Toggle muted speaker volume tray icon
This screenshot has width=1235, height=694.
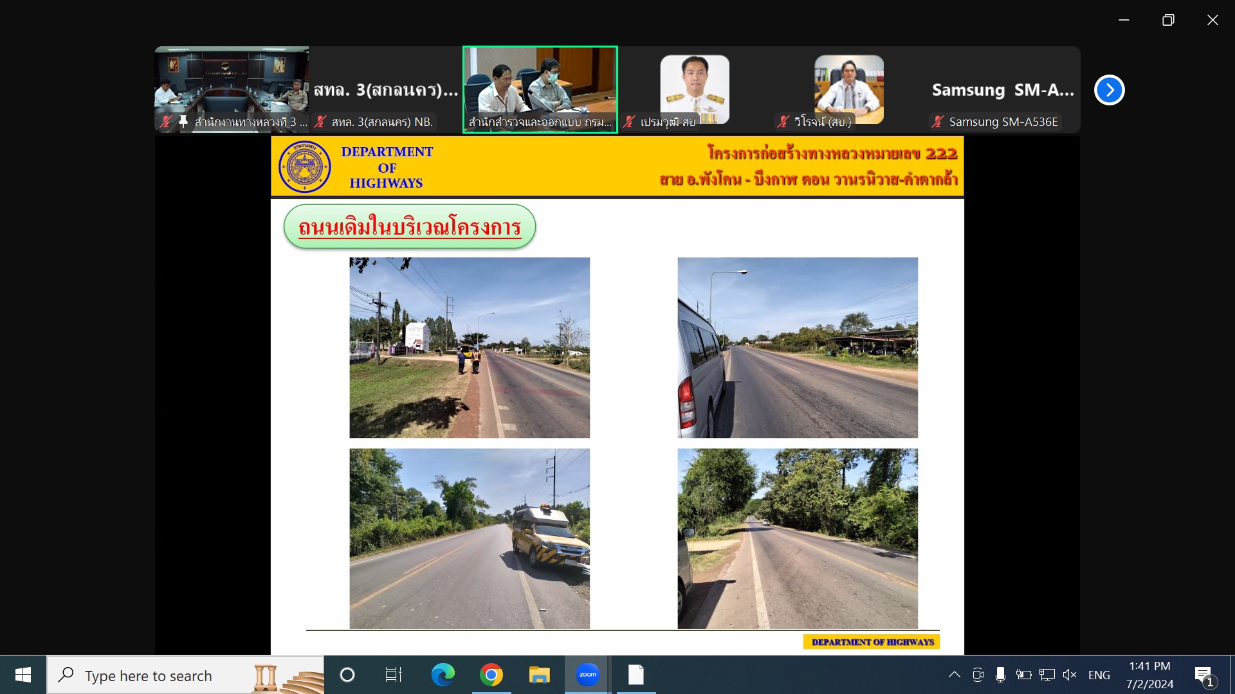point(1070,675)
